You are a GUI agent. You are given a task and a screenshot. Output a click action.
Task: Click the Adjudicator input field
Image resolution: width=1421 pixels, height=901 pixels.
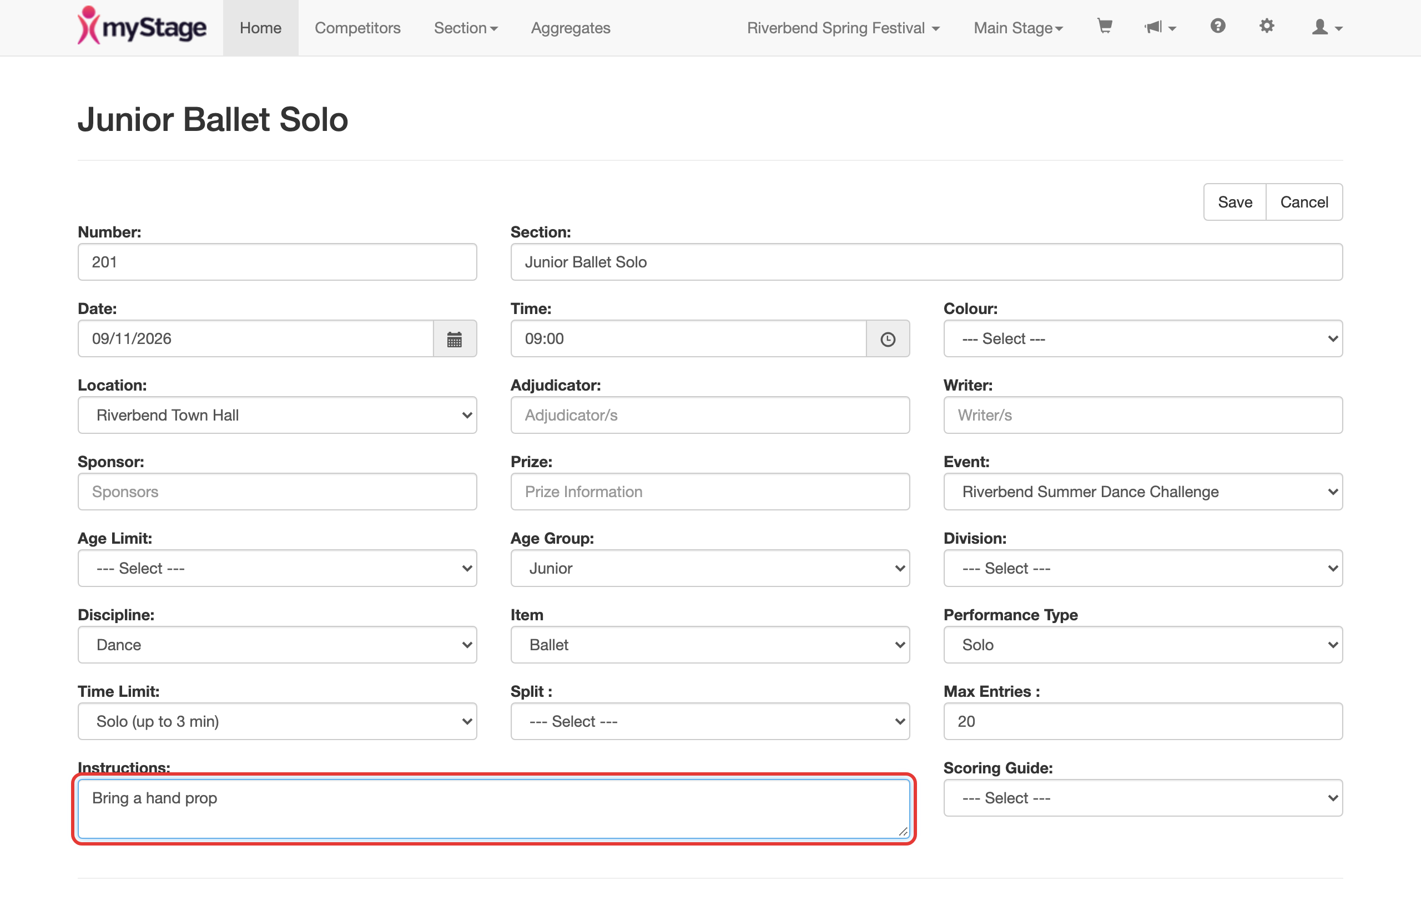pyautogui.click(x=710, y=415)
